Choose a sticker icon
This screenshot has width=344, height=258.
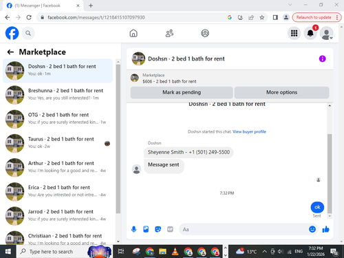(158, 229)
